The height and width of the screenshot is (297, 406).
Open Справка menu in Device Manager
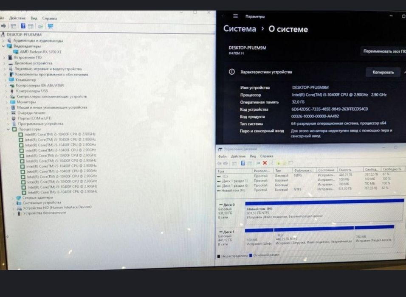49,18
